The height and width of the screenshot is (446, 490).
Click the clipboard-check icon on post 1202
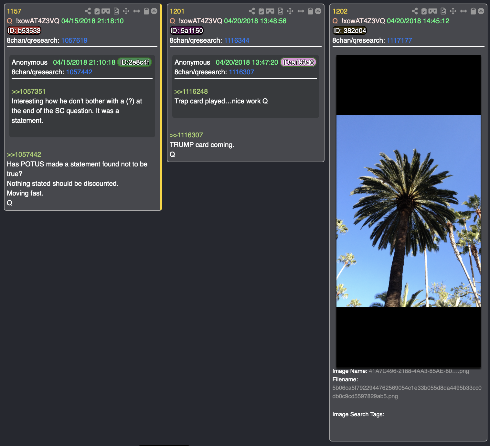click(x=424, y=11)
